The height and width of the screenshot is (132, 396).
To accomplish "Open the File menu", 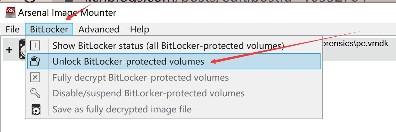I will click(x=13, y=30).
